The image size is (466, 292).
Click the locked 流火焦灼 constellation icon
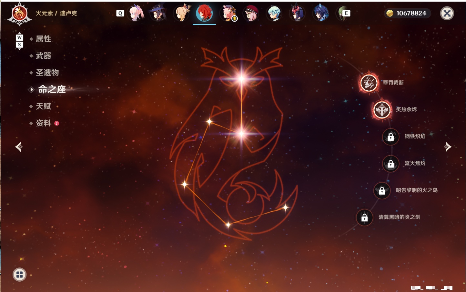coord(390,164)
